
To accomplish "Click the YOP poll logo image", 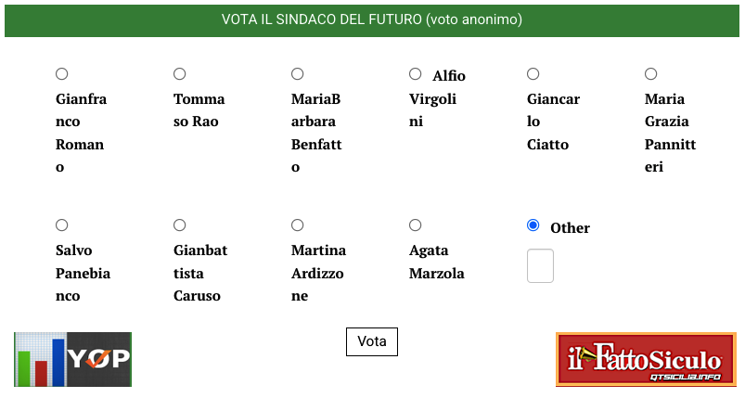I will pos(72,359).
